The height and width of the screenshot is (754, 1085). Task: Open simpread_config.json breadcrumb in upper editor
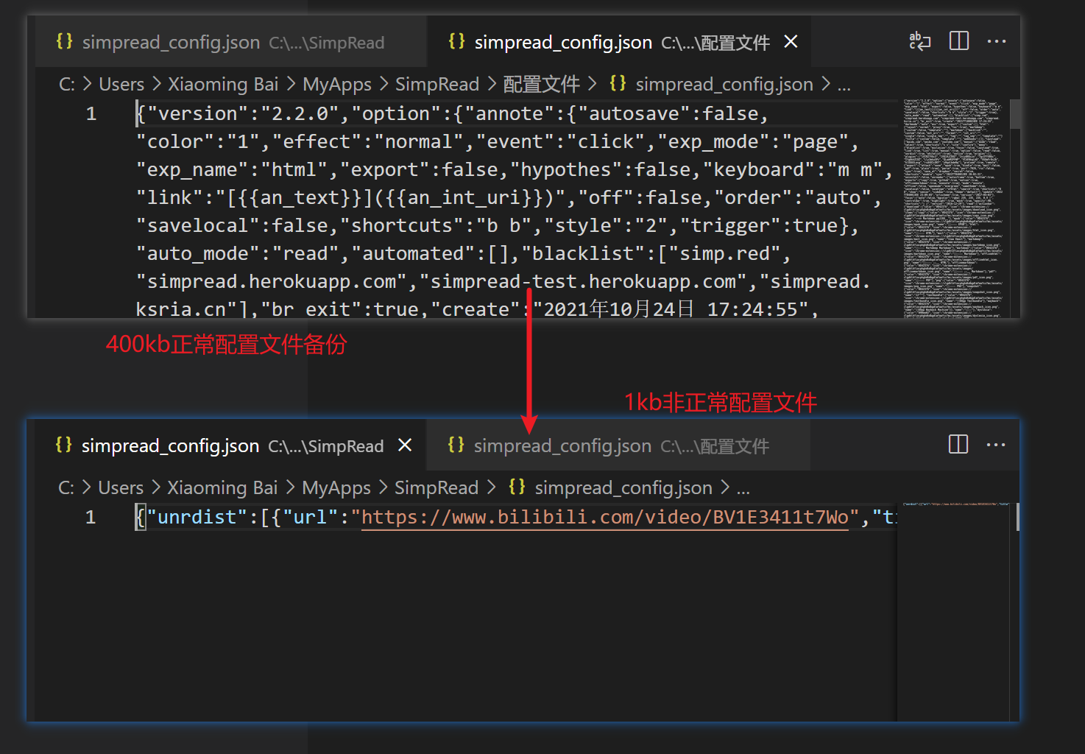coord(724,84)
